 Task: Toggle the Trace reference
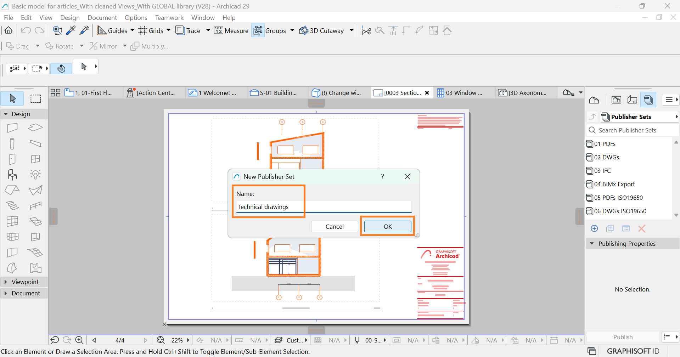(188, 30)
